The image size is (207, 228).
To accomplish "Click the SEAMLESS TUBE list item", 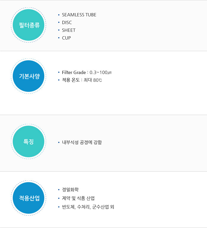I will pos(79,15).
